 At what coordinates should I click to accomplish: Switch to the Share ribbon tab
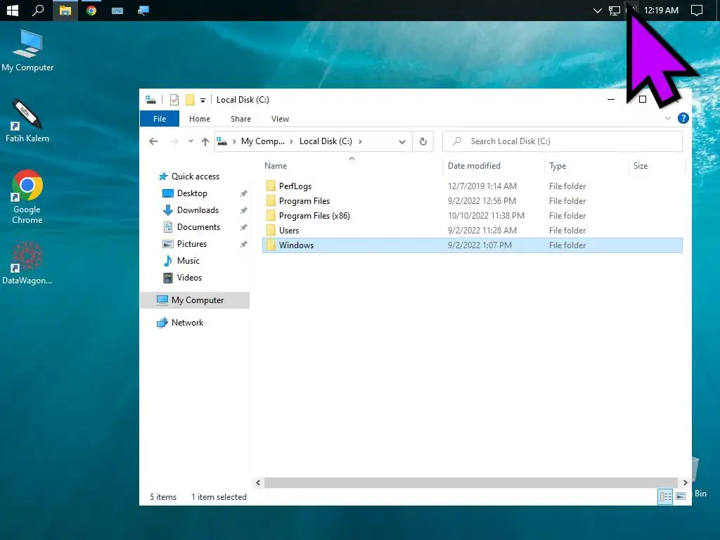[x=240, y=119]
